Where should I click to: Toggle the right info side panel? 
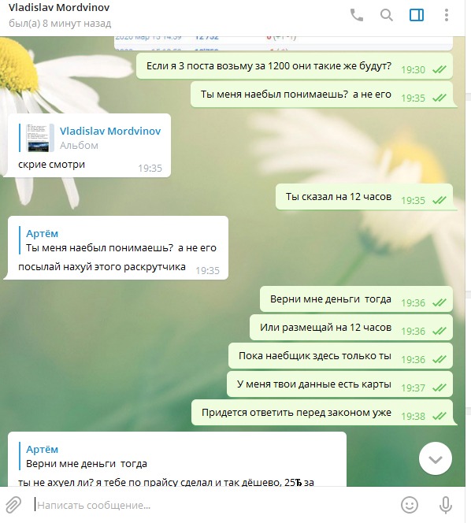coord(417,15)
